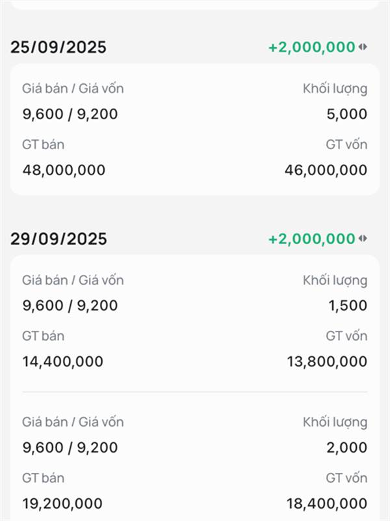Click the GT bán label in 25/09/2025 card
The height and width of the screenshot is (521, 390).
tap(43, 145)
